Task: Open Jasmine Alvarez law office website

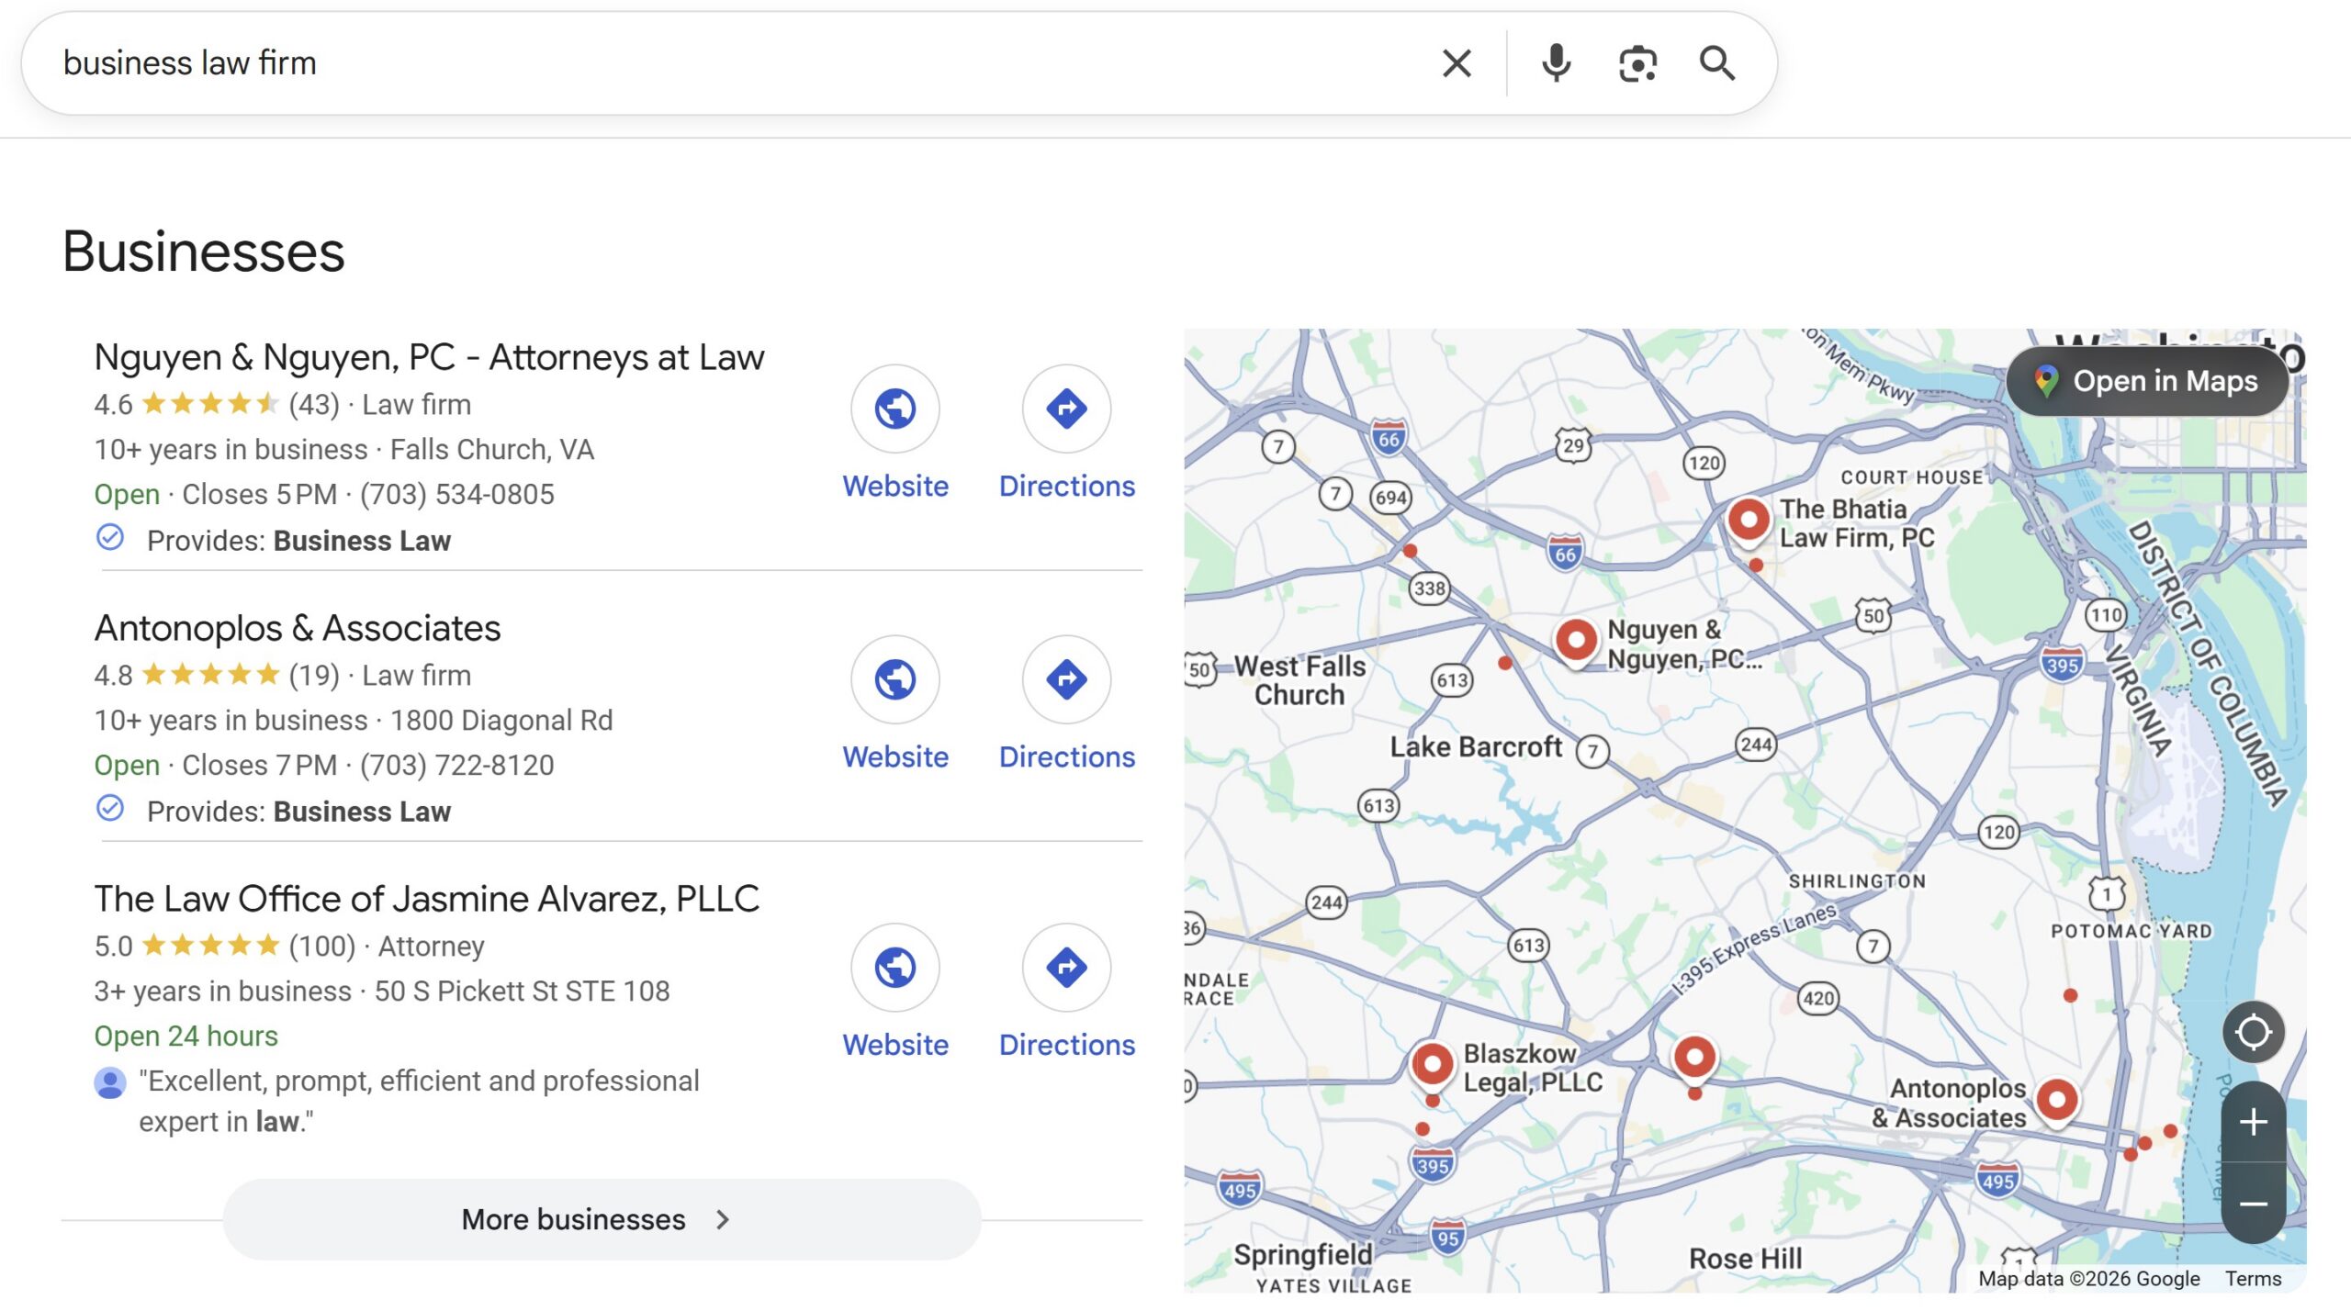Action: (894, 968)
